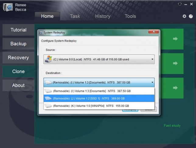This screenshot has height=148, width=196.
Task: Click the skin shirt icon in title bar
Action: point(180,4)
